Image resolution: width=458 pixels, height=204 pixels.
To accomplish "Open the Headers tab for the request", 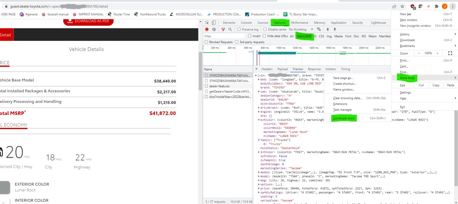I will point(267,69).
